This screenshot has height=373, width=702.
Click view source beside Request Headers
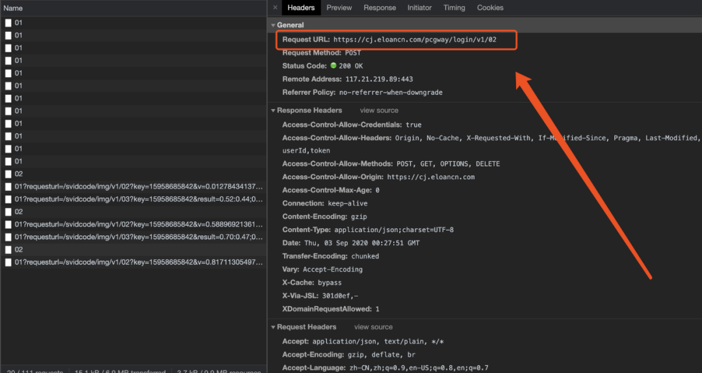pos(373,327)
